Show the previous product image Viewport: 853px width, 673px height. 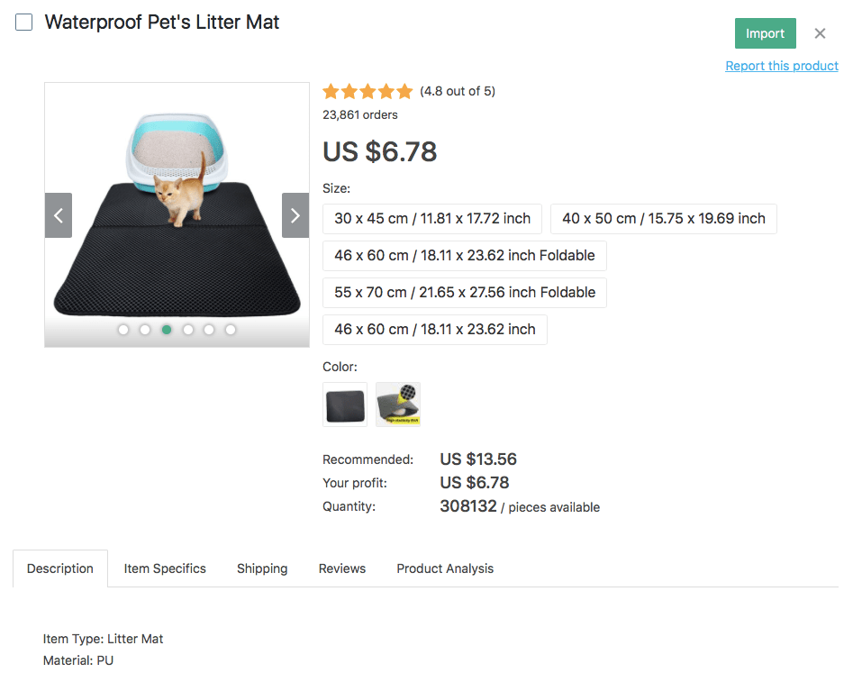[x=59, y=215]
